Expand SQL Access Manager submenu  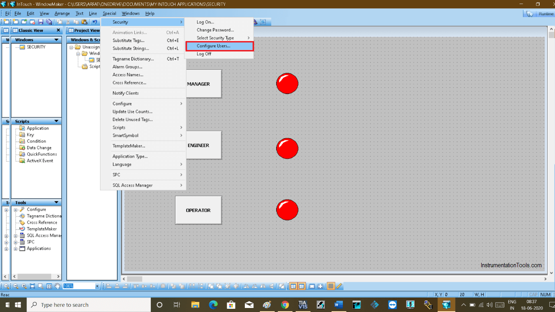click(143, 185)
